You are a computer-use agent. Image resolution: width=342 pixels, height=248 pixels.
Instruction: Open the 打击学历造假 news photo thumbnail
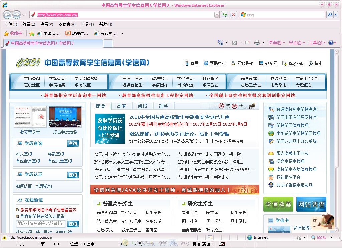pos(65,117)
